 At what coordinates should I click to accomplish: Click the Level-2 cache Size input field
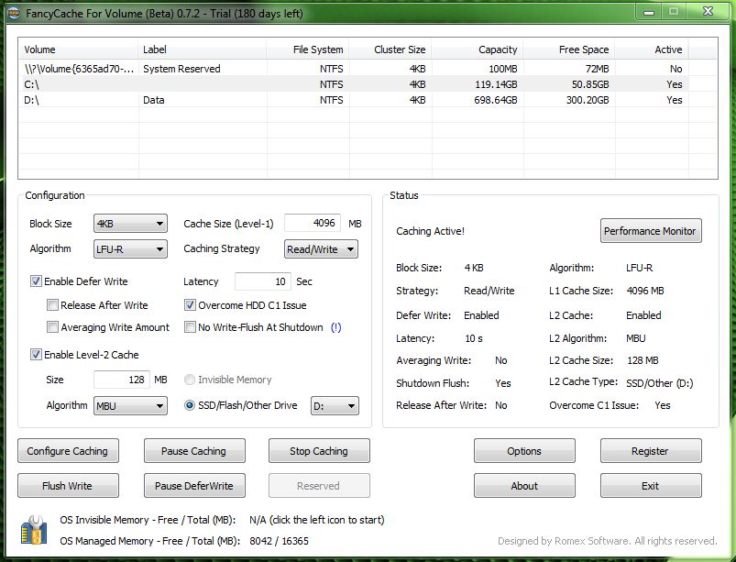122,380
